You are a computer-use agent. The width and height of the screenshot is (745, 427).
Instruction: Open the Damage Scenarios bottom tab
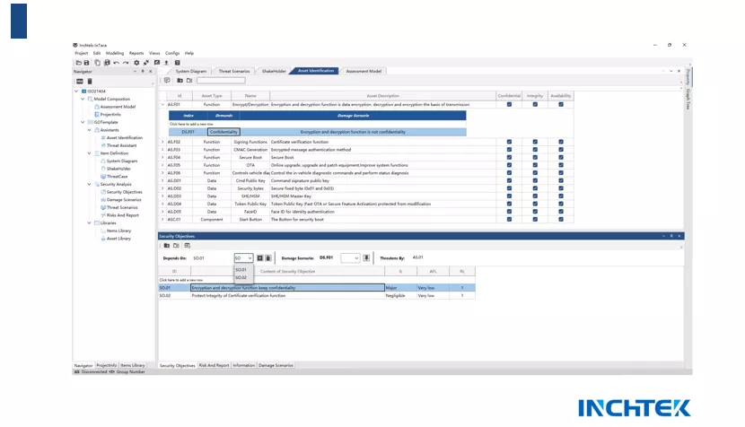click(x=276, y=366)
